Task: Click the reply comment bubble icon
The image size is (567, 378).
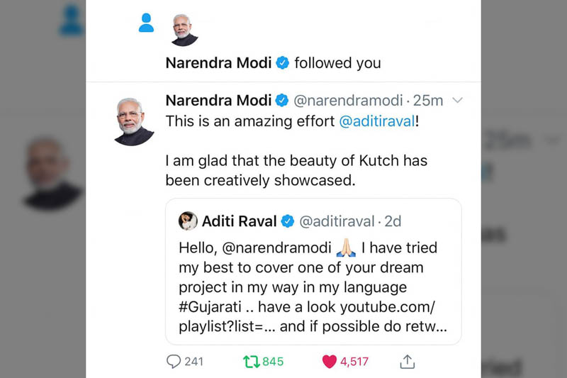Action: [x=174, y=362]
